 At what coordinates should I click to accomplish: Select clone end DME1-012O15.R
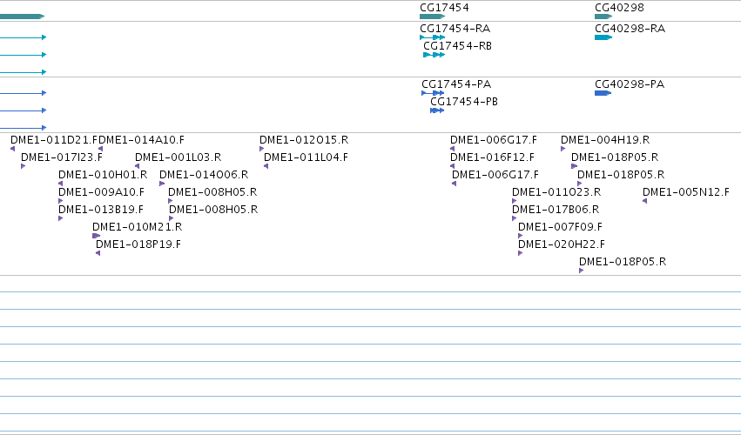click(304, 140)
